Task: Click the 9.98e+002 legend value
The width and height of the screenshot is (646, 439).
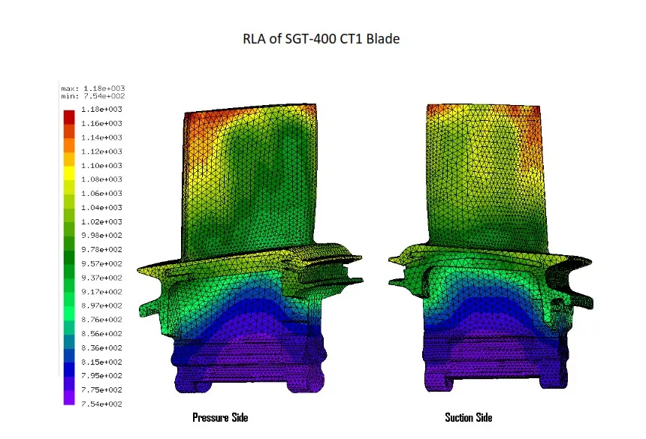Action: pyautogui.click(x=101, y=236)
